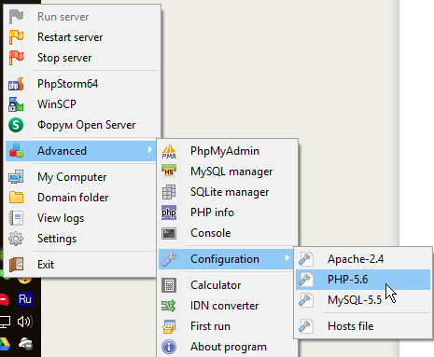Open Settings with the gear icon

[16, 239]
